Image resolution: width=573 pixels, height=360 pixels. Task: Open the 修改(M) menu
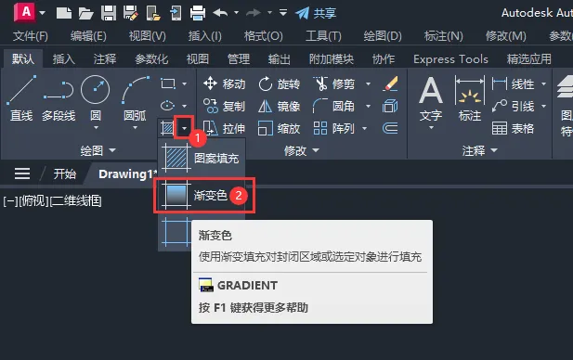click(506, 36)
